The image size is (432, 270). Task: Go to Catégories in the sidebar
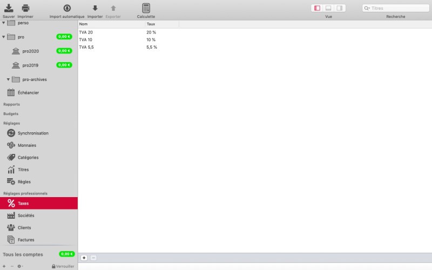click(x=27, y=158)
